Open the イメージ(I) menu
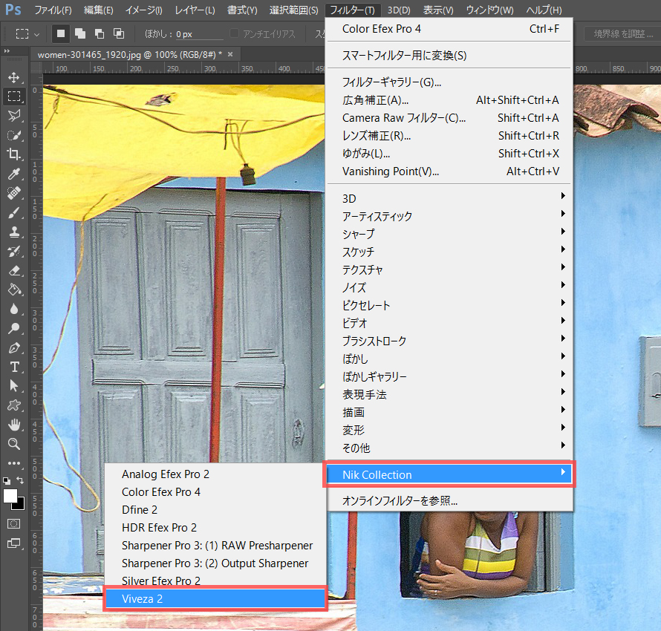 tap(143, 10)
